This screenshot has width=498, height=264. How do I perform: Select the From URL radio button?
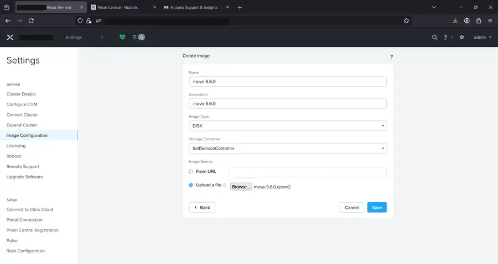tap(191, 171)
